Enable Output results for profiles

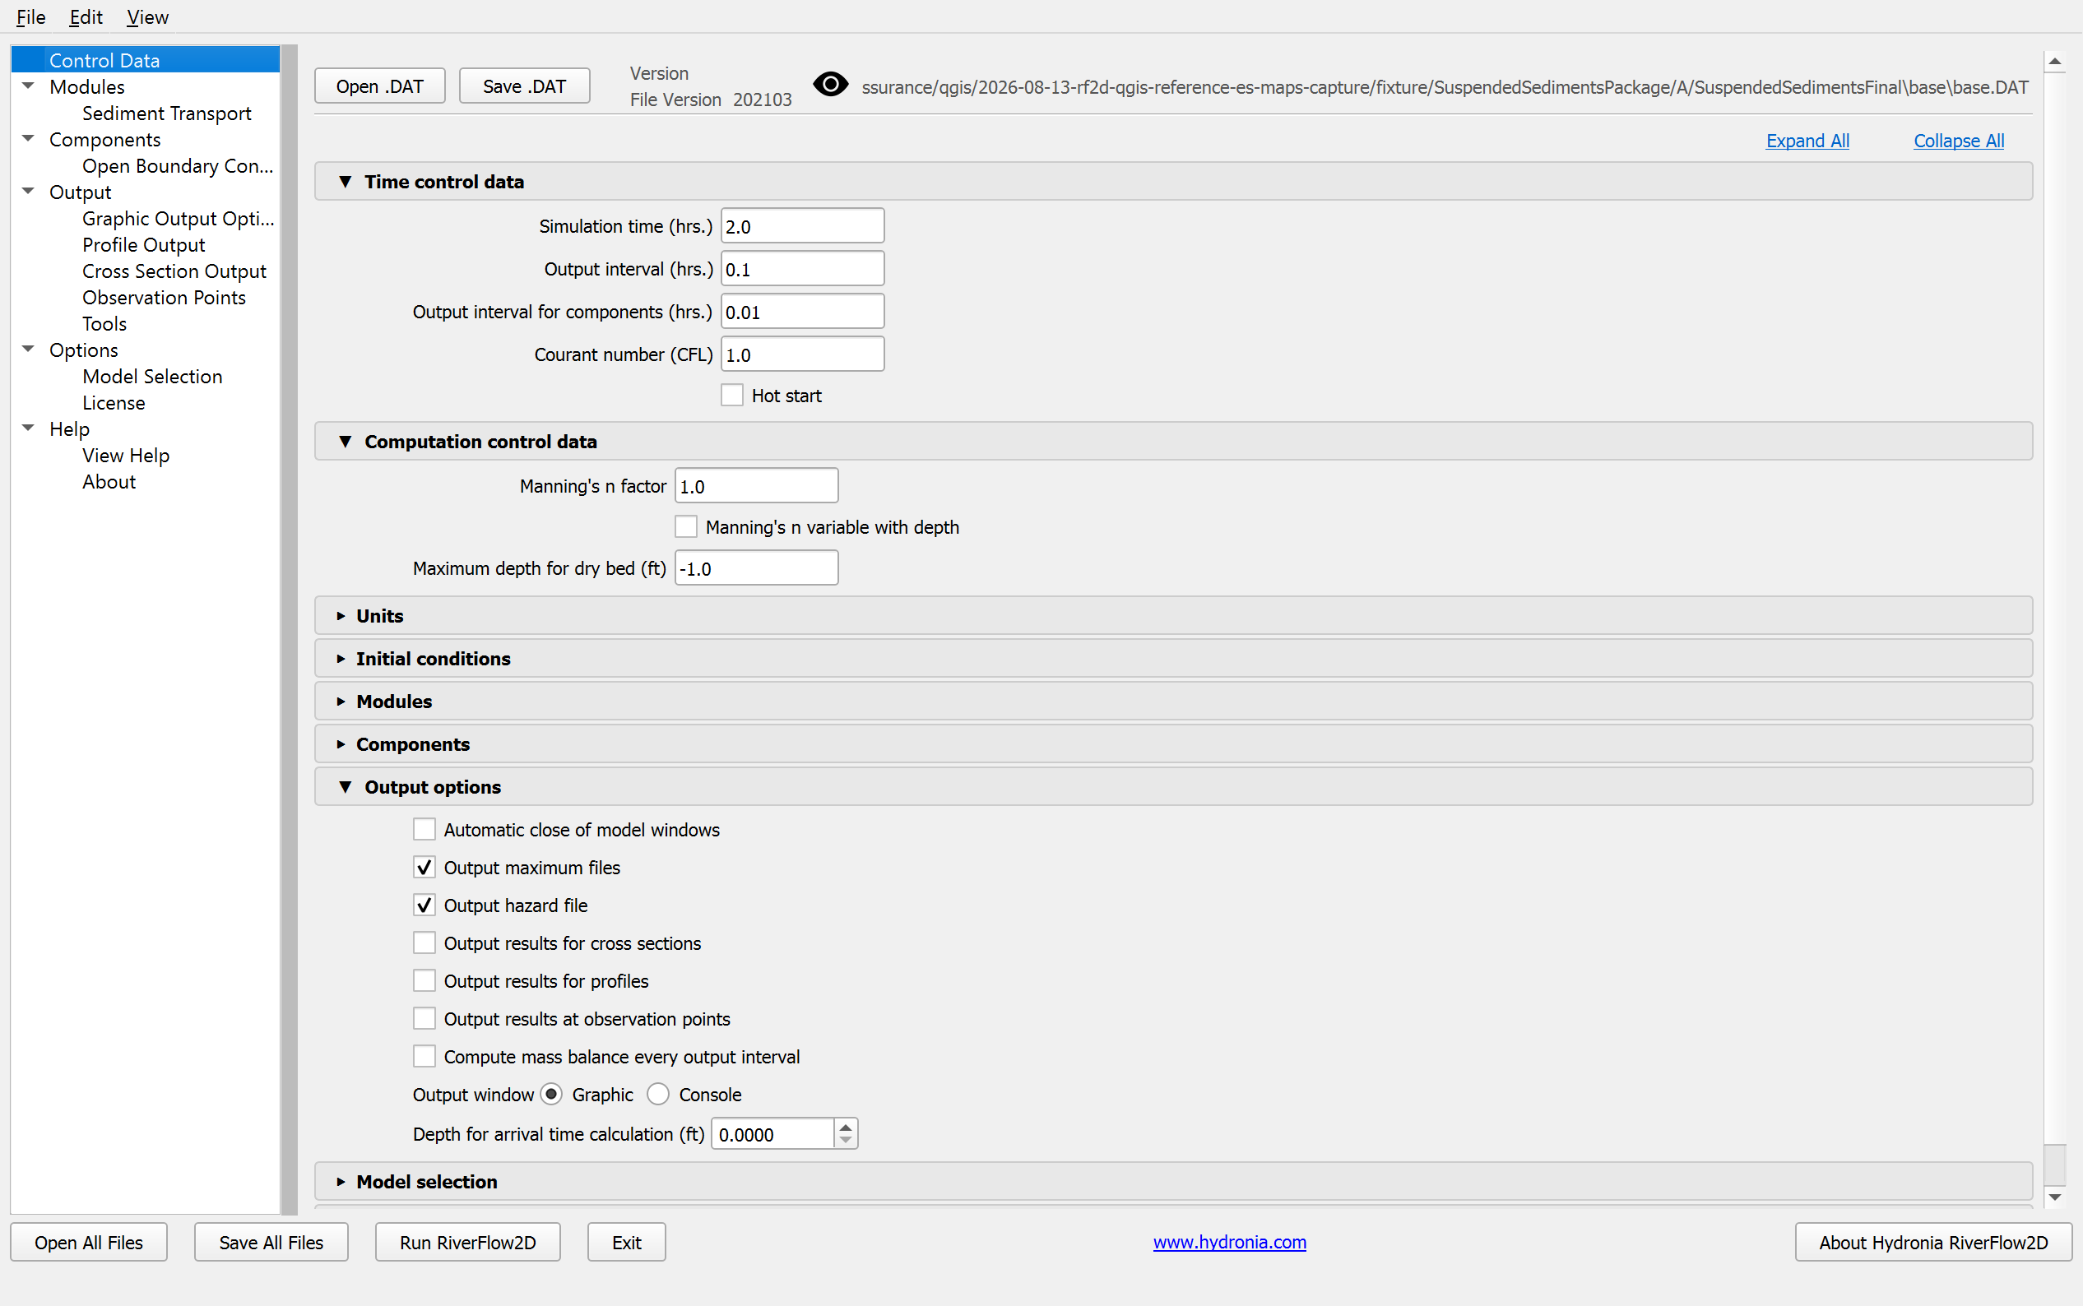click(424, 981)
